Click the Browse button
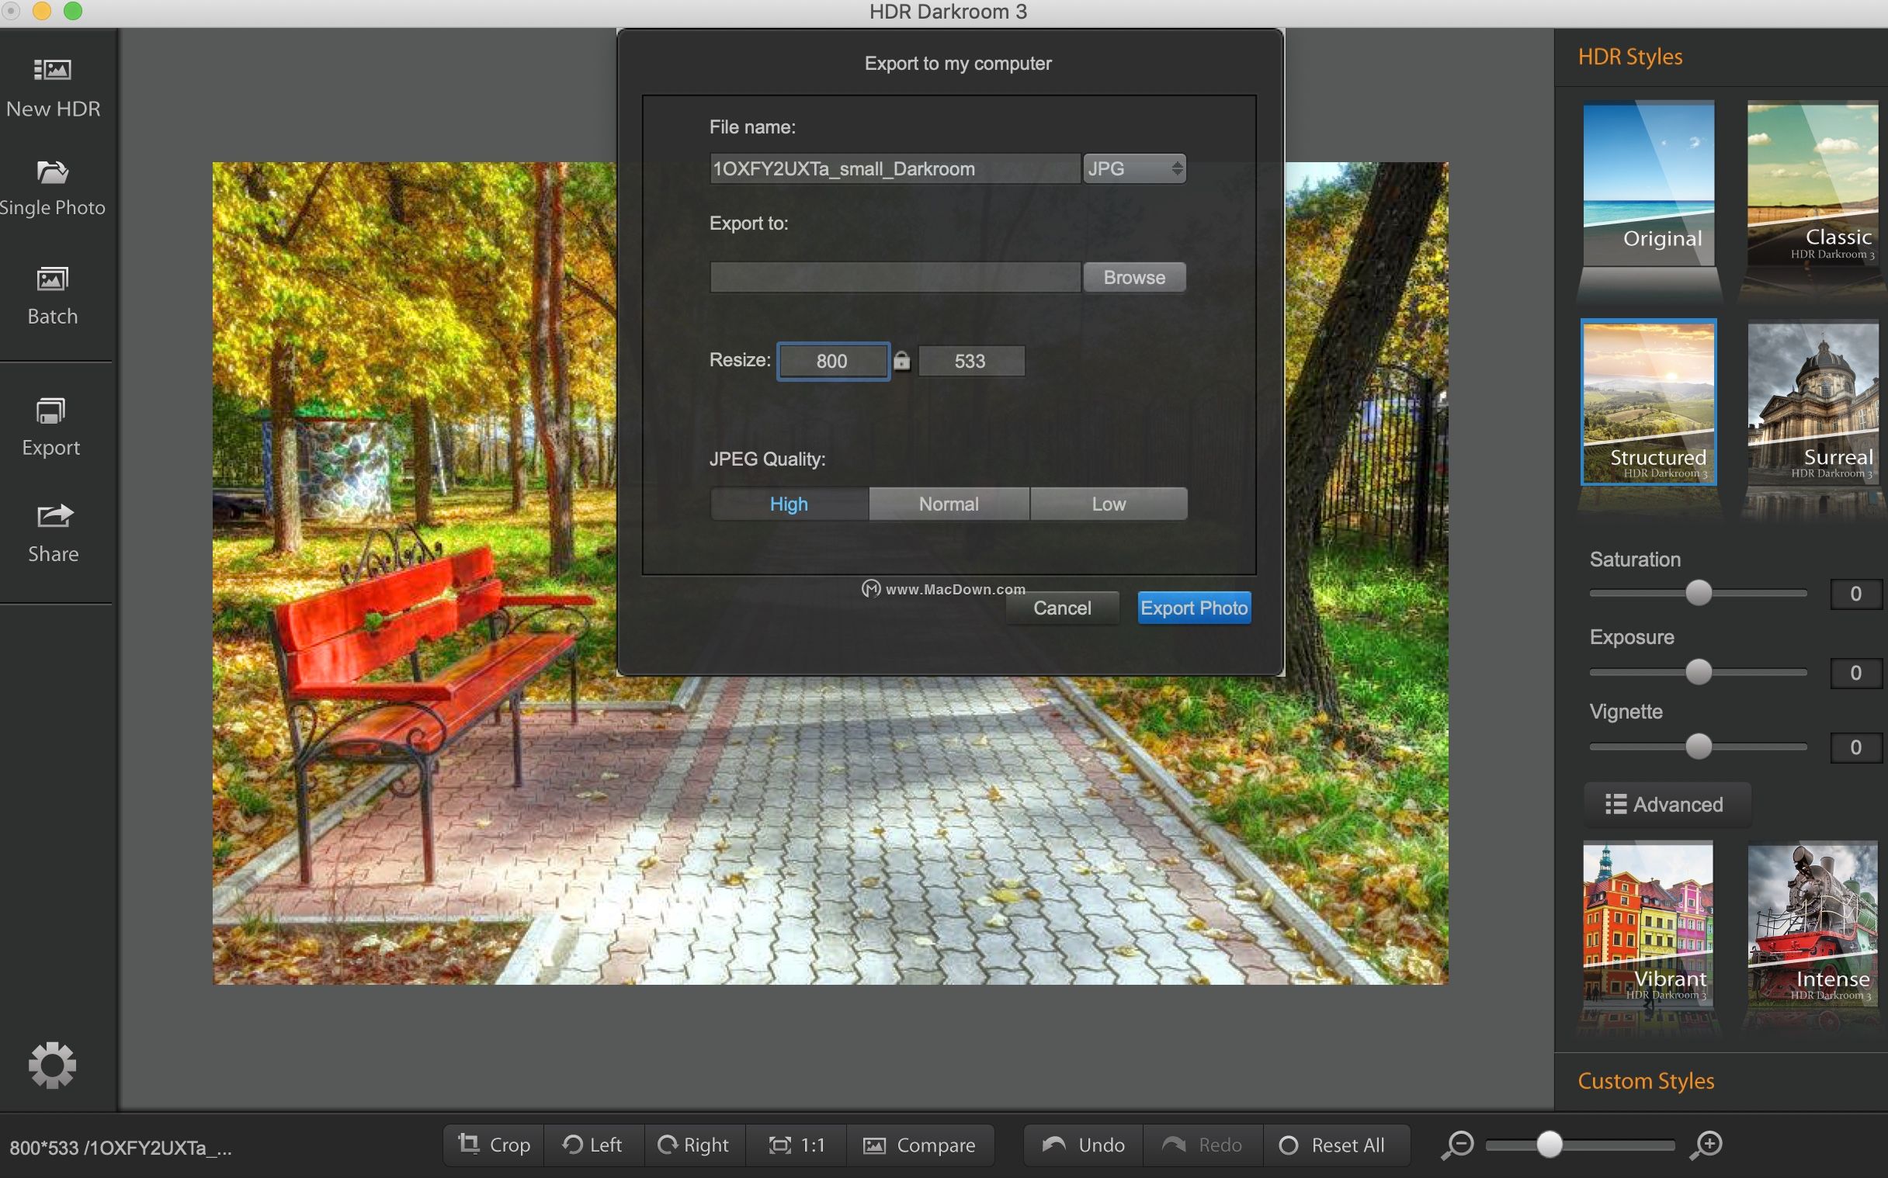 tap(1134, 277)
